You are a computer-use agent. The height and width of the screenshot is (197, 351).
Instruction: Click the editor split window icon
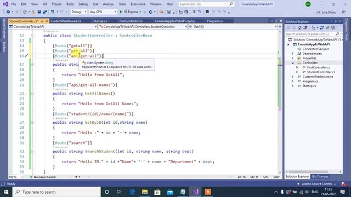[280, 26]
